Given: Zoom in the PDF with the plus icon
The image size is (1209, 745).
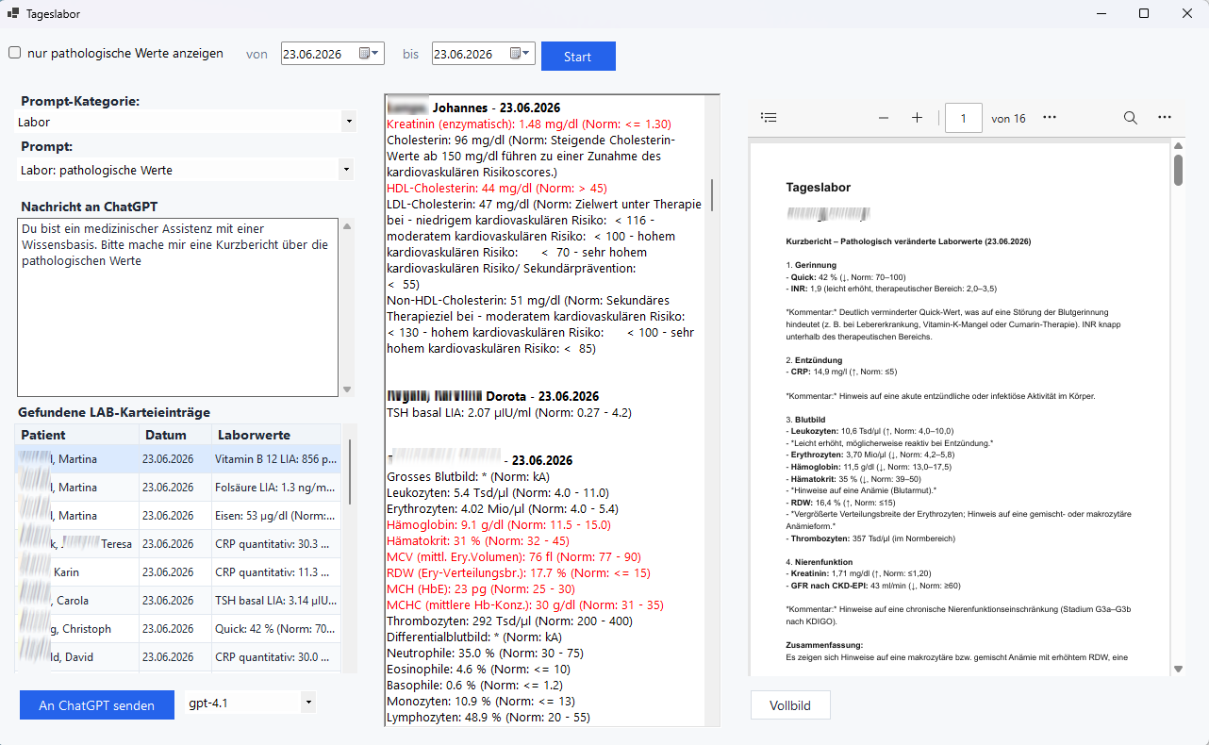Looking at the screenshot, I should (x=917, y=118).
